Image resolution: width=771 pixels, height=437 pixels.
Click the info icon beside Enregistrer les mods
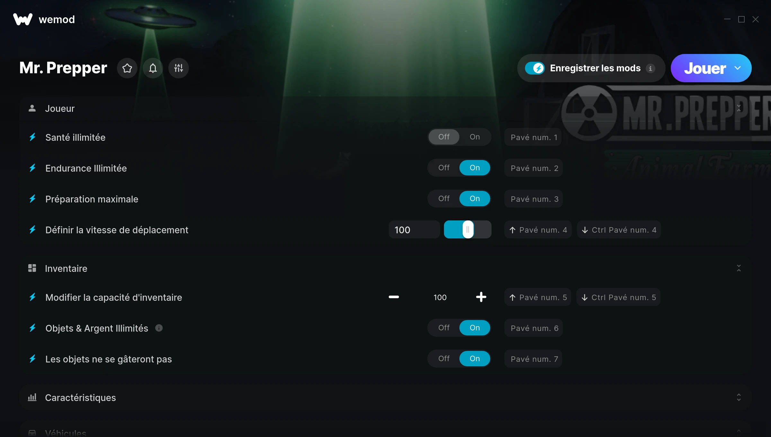[x=651, y=68]
